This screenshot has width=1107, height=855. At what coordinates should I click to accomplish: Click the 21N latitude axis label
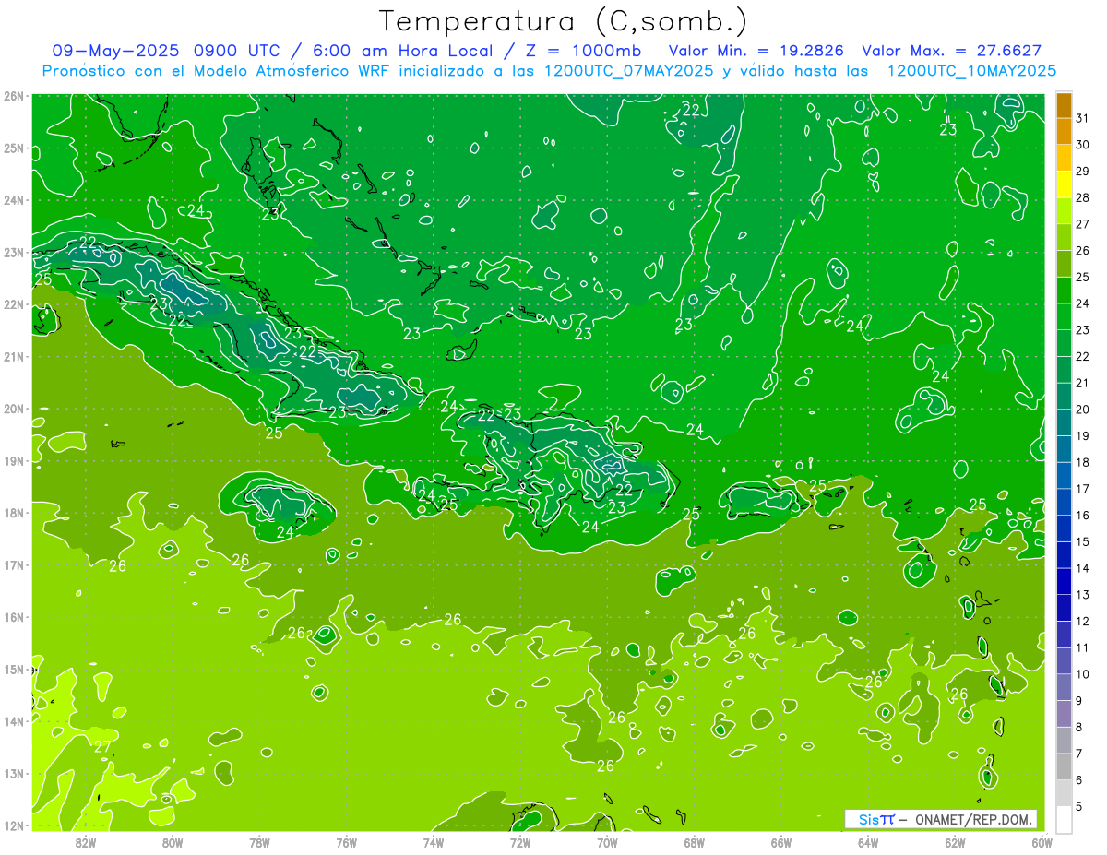(13, 357)
